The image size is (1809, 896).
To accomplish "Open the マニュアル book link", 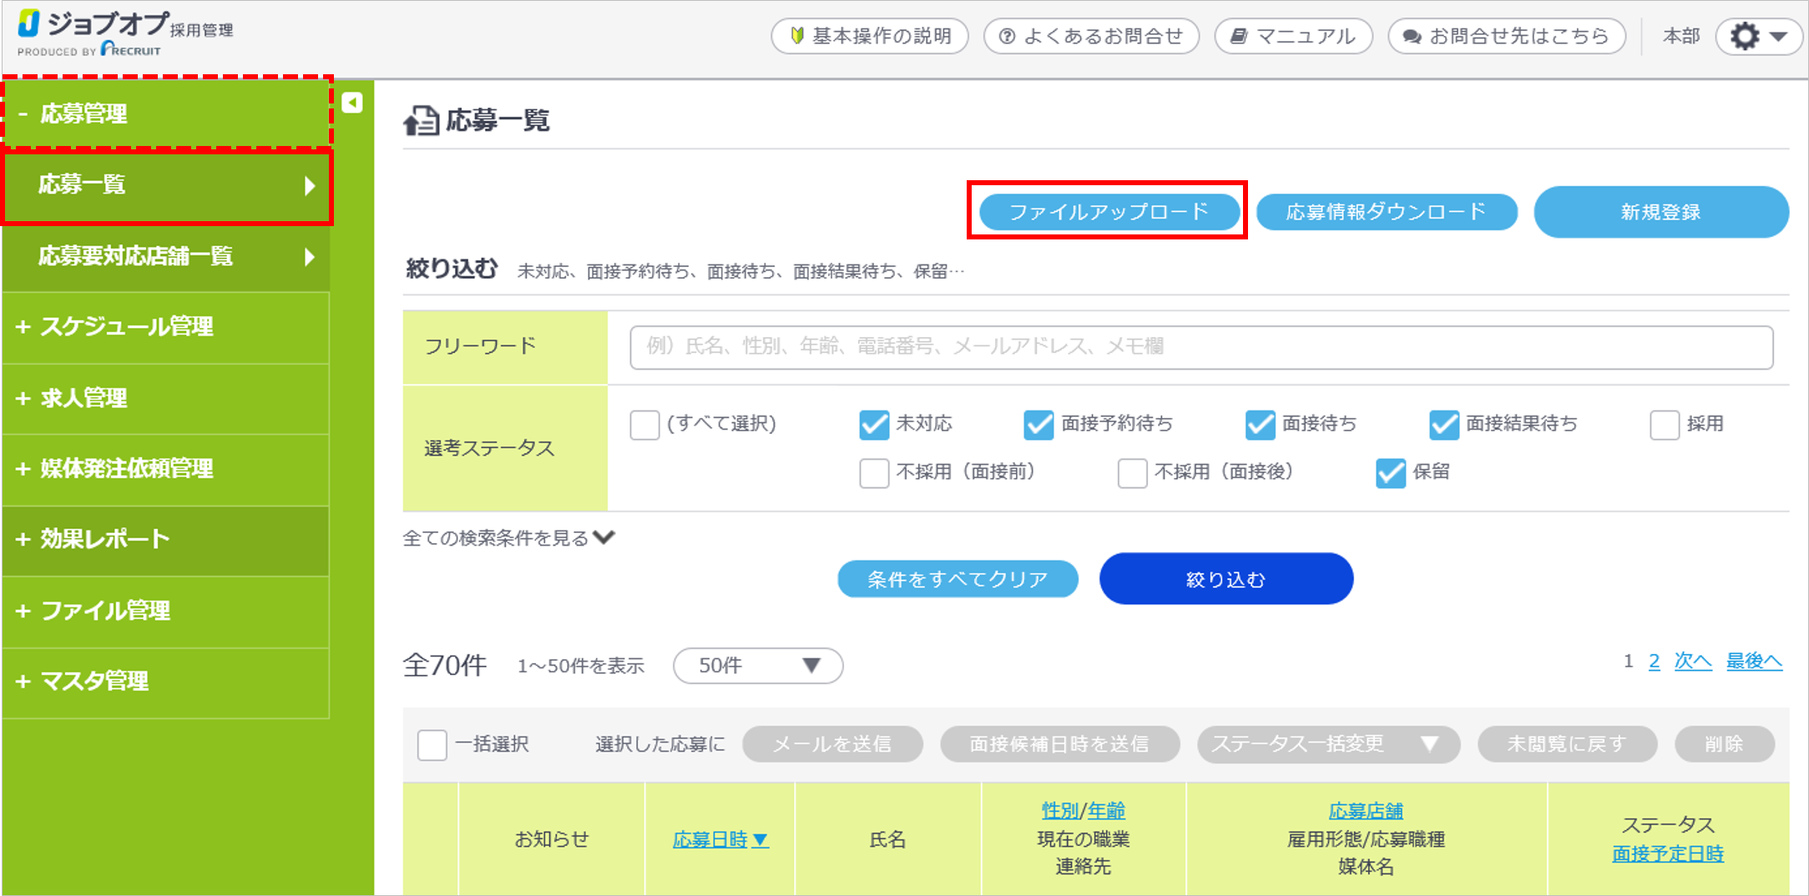I will [1293, 37].
